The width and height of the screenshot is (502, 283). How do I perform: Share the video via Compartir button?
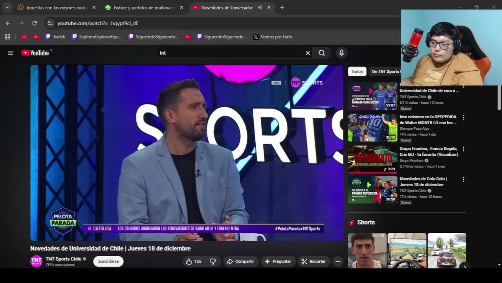coord(240,261)
